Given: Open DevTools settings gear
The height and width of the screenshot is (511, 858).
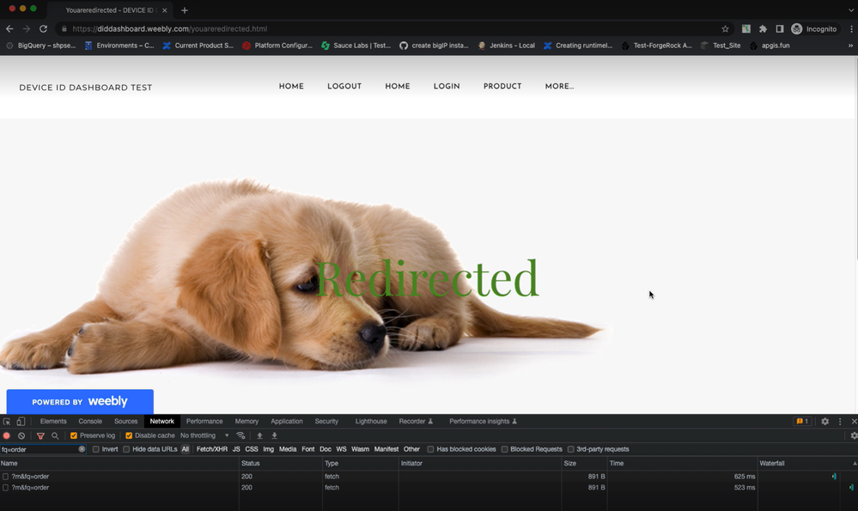Looking at the screenshot, I should [825, 422].
